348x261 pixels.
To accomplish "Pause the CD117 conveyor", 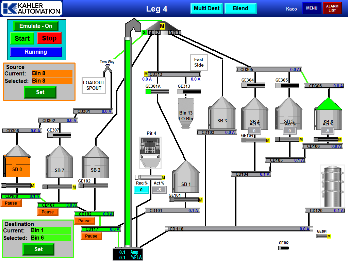I will [91, 236].
